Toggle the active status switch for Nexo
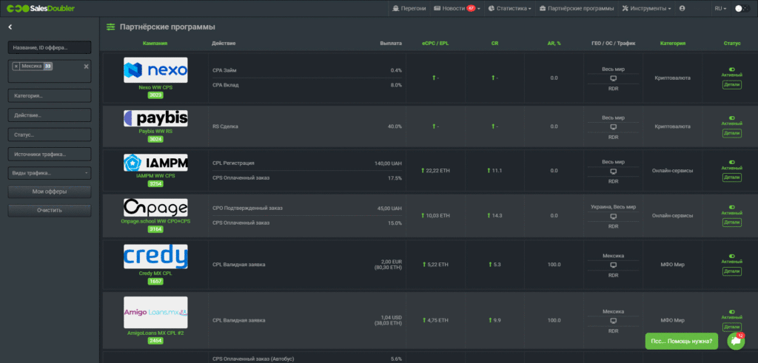 click(731, 66)
